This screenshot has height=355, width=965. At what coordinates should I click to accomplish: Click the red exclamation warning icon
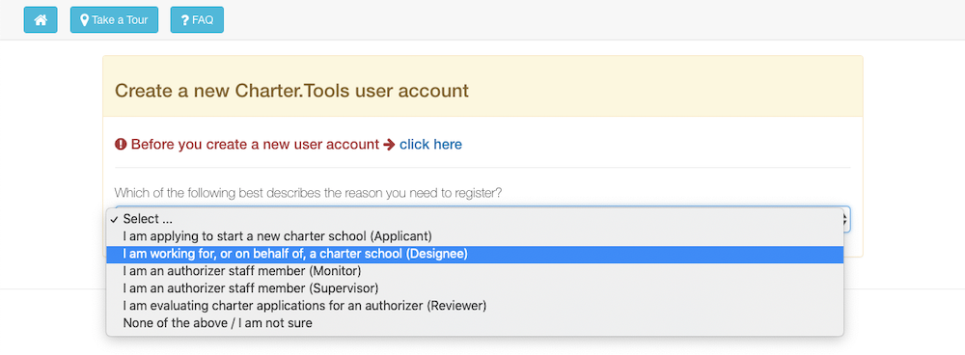point(121,145)
